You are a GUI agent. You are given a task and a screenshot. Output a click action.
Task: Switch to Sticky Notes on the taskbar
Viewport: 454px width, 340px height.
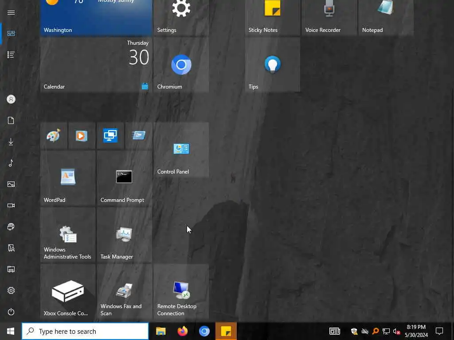coord(226,331)
